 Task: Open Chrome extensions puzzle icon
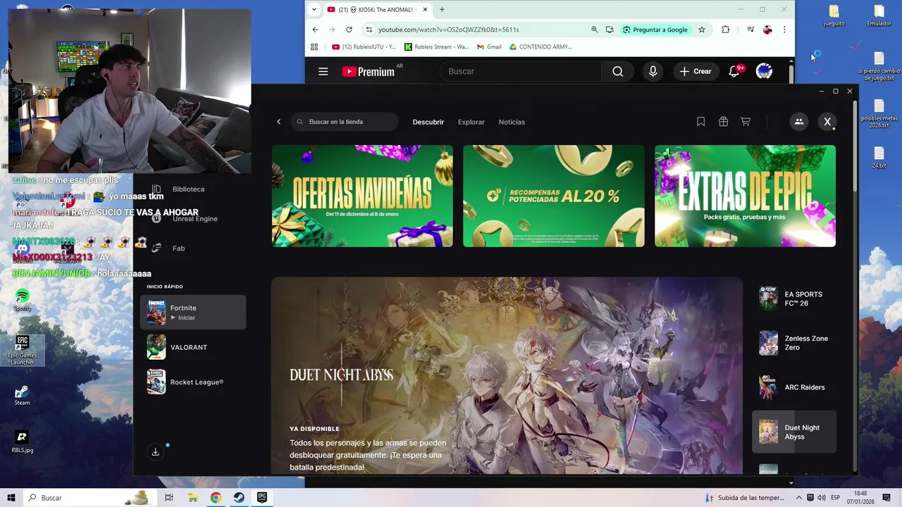[725, 30]
